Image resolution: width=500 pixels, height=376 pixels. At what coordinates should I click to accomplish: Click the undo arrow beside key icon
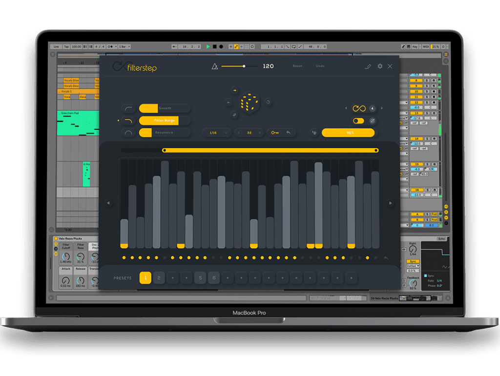[x=289, y=133]
